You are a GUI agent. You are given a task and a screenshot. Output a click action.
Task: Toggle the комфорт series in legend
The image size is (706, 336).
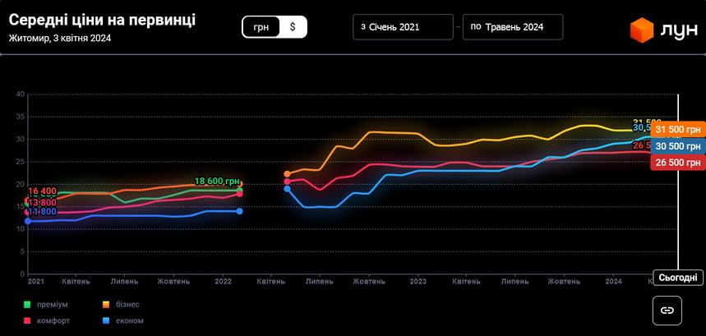[x=53, y=320]
